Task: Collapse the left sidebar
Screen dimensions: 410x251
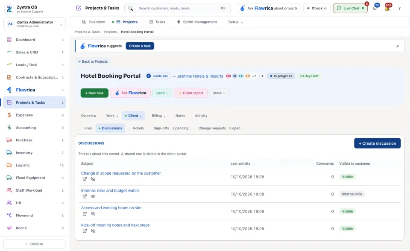Action: click(x=35, y=244)
